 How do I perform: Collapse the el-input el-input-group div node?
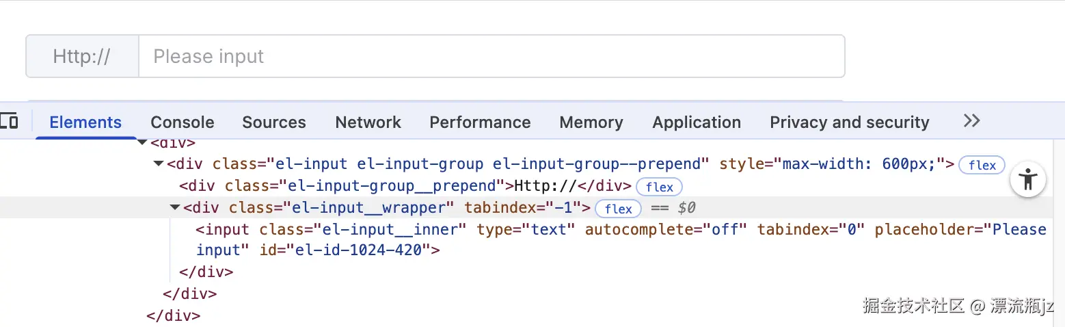pos(159,164)
